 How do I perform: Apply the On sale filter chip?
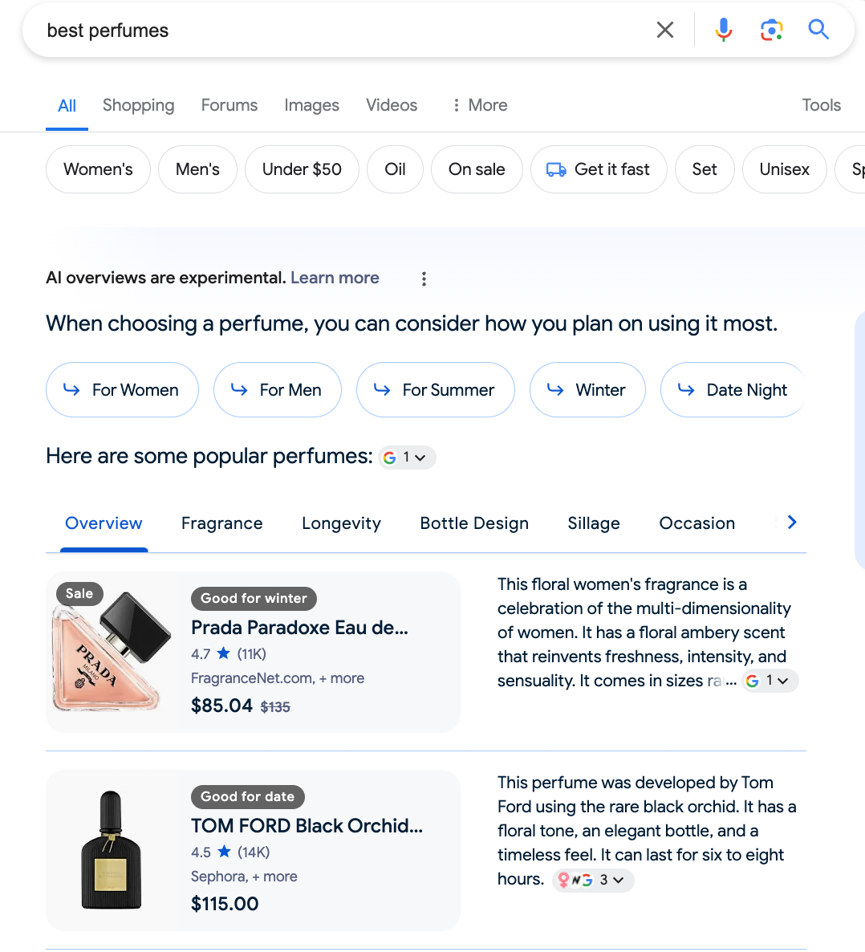click(477, 169)
